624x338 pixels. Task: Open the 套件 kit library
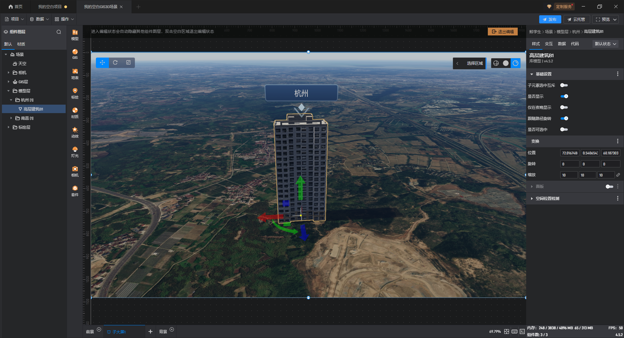[x=75, y=191]
